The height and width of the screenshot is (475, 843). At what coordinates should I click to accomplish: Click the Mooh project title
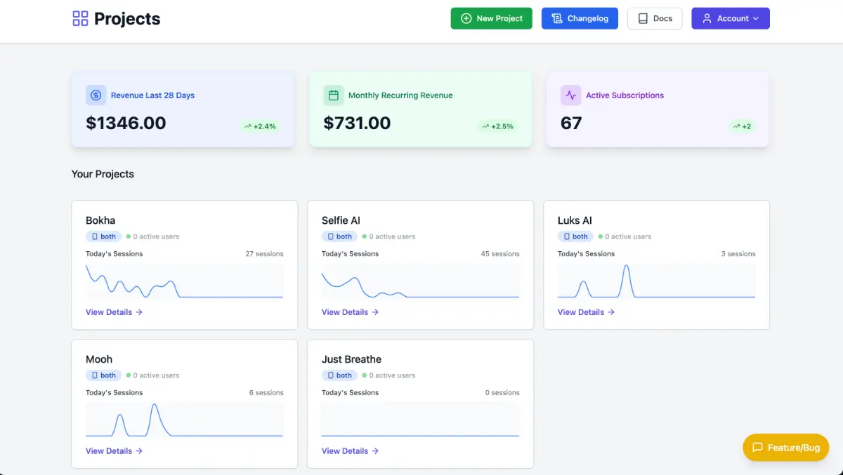coord(99,359)
